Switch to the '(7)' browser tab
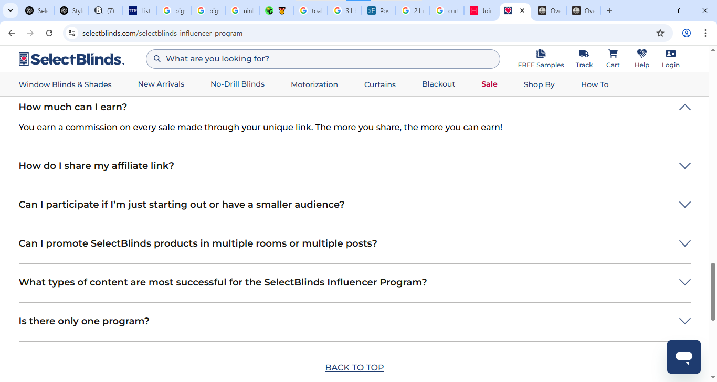 tap(106, 10)
